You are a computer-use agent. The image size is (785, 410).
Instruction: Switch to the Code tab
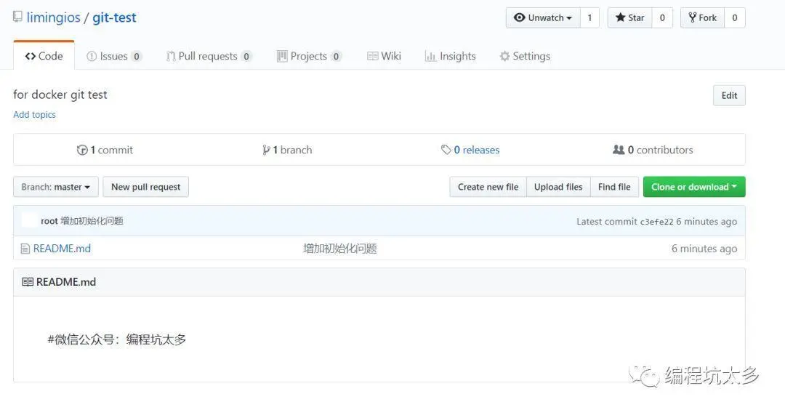click(44, 56)
